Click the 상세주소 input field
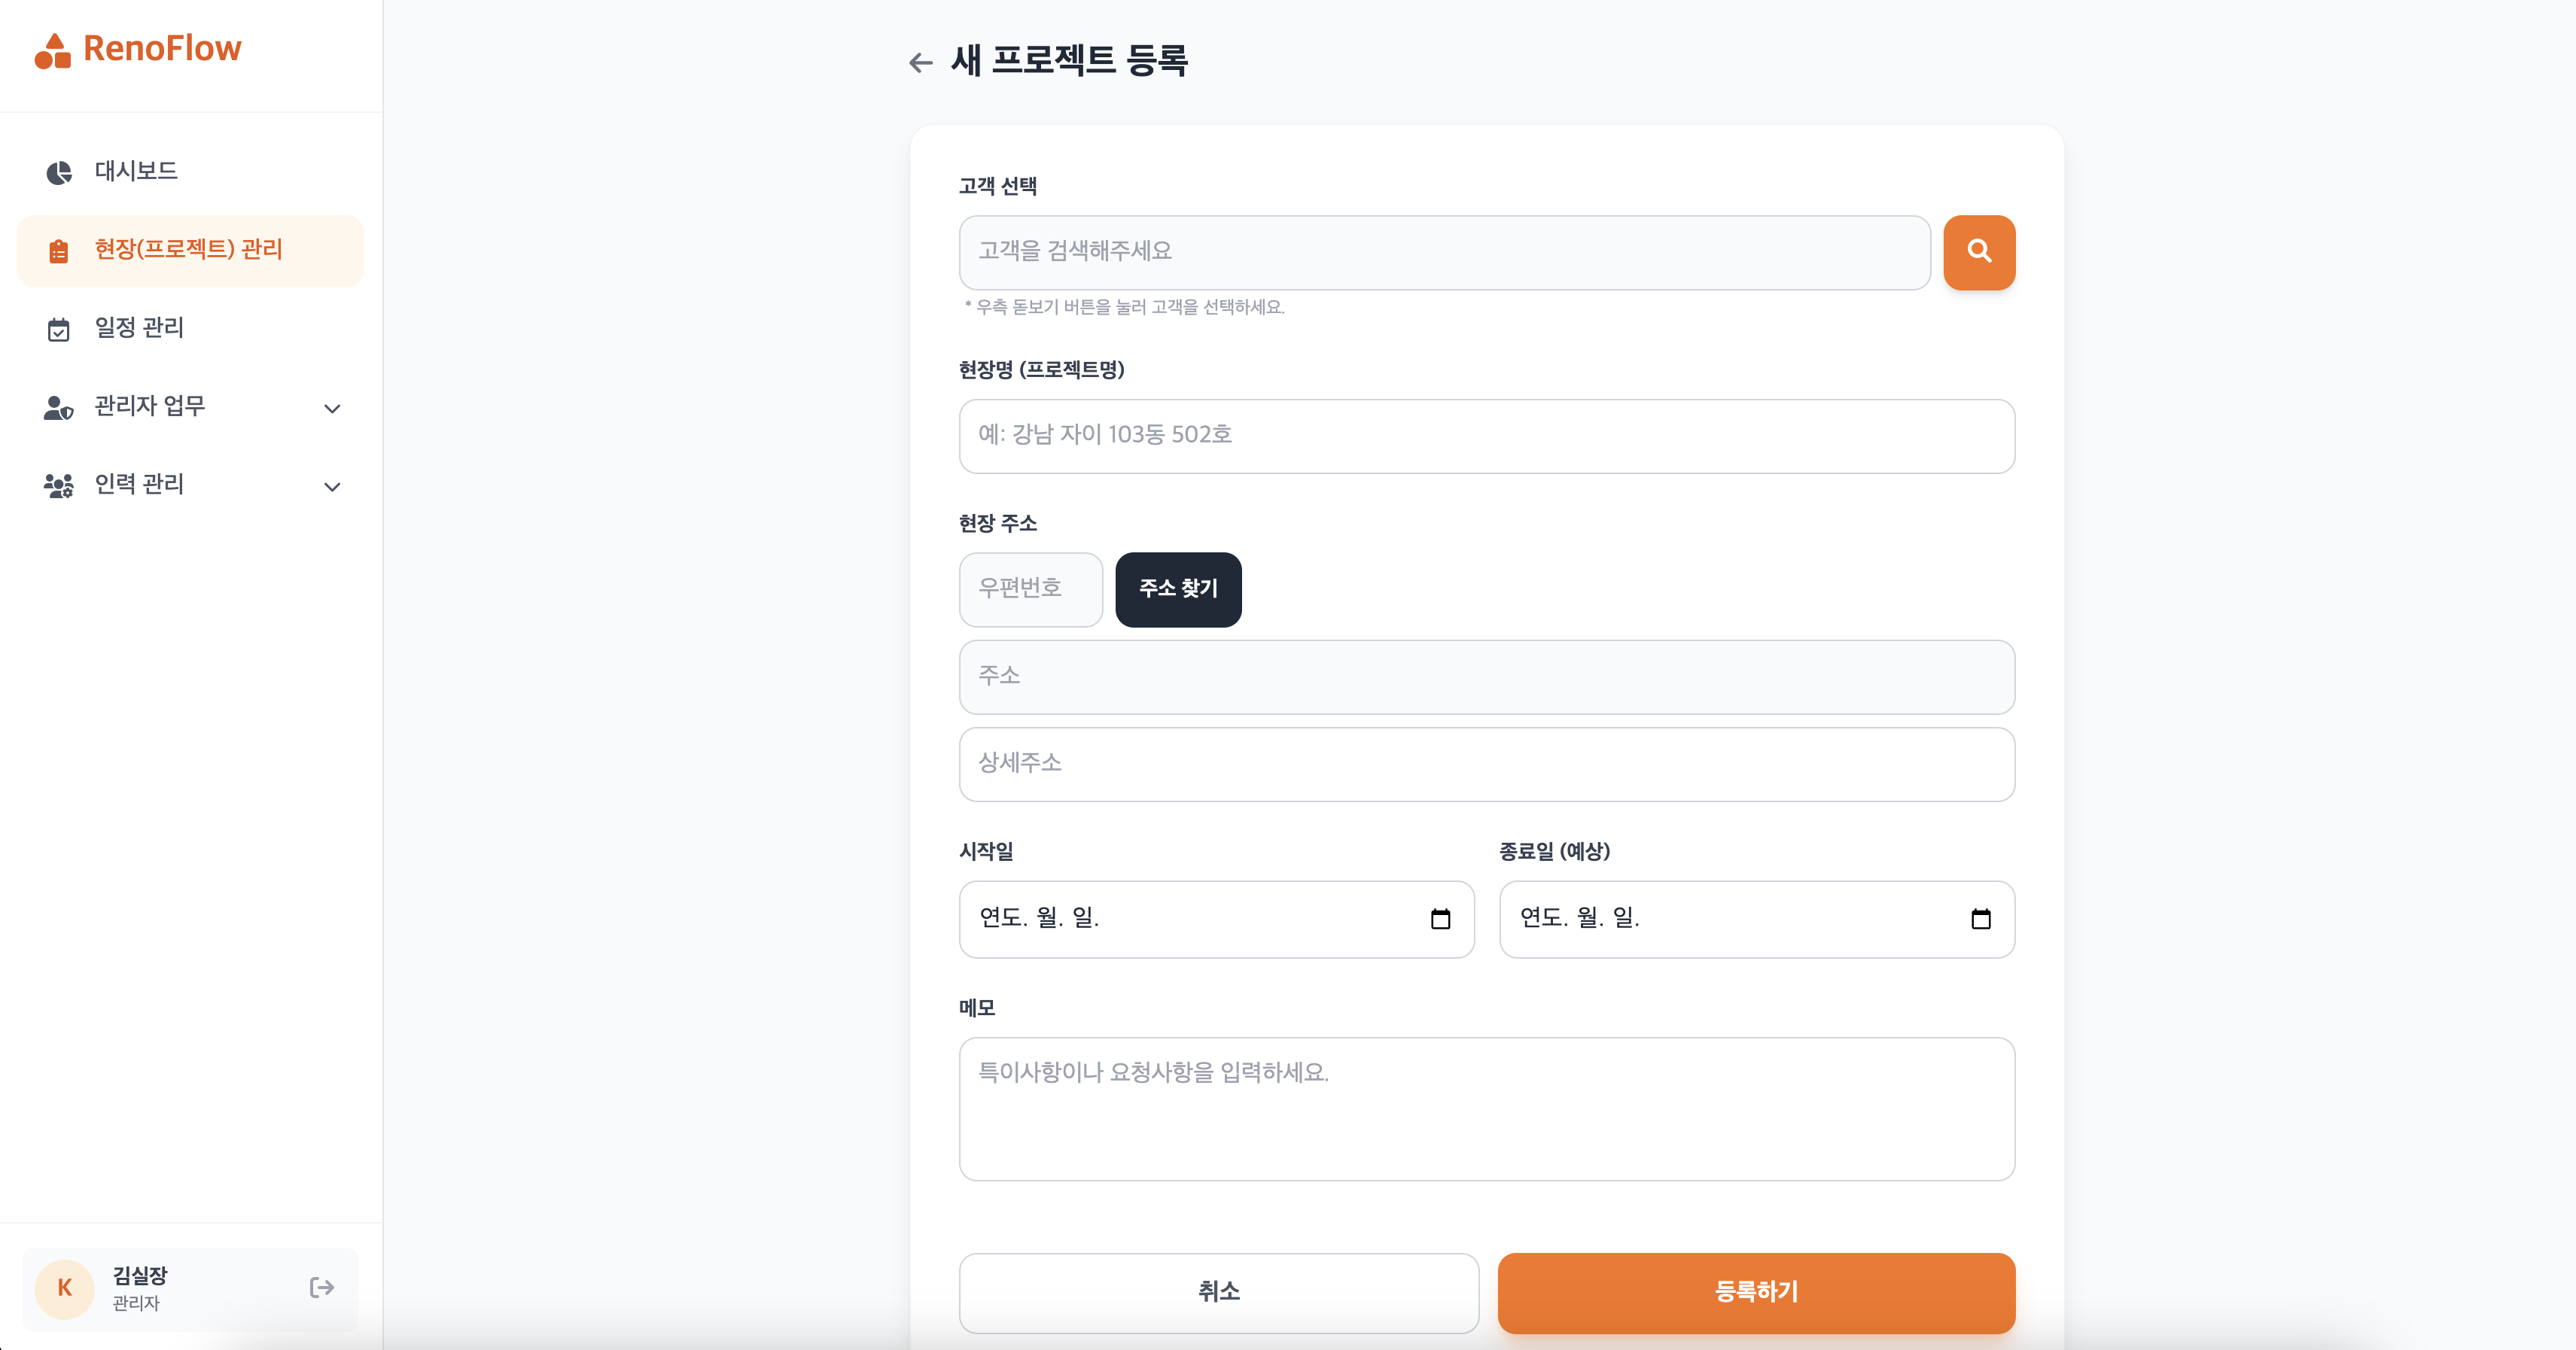 (x=1486, y=764)
